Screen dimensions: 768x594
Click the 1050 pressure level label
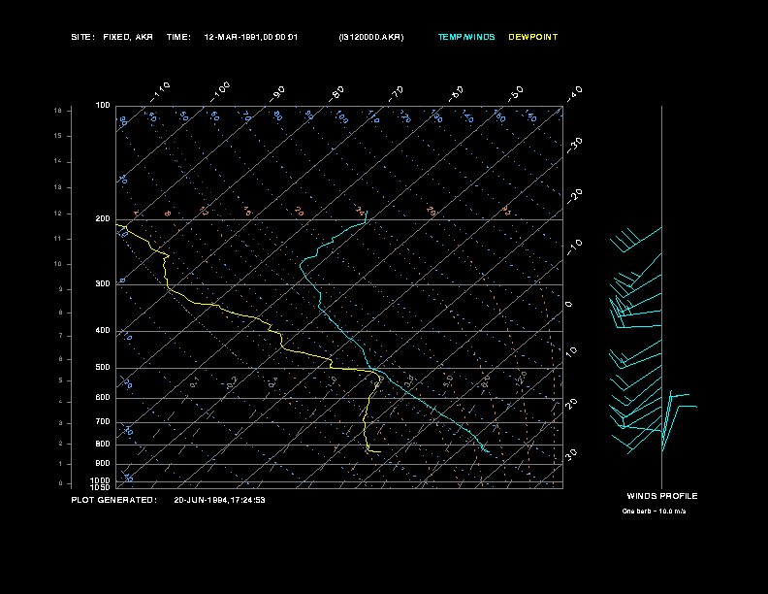101,487
